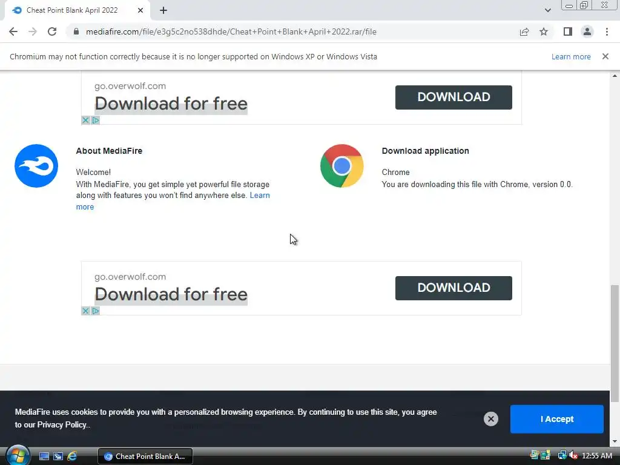Open AdChoices info on bottom ad
The height and width of the screenshot is (465, 620).
[x=95, y=311]
